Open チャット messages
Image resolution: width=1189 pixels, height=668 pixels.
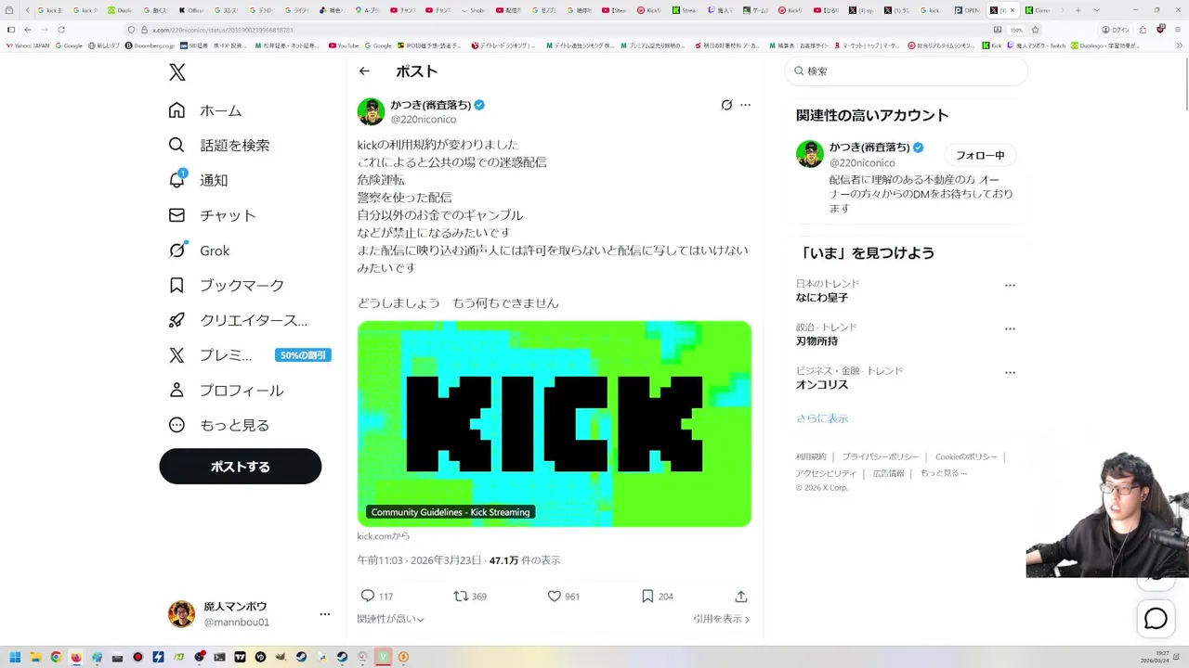[x=212, y=215]
